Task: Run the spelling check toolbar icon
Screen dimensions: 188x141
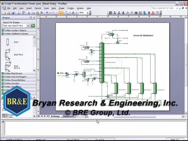Action: point(23,13)
